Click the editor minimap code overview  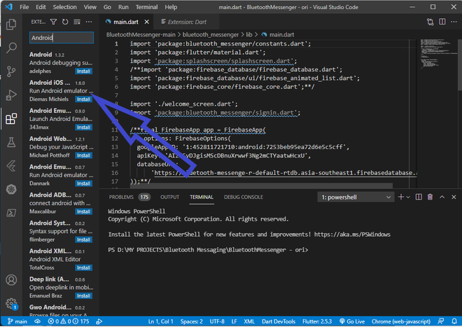(437, 55)
